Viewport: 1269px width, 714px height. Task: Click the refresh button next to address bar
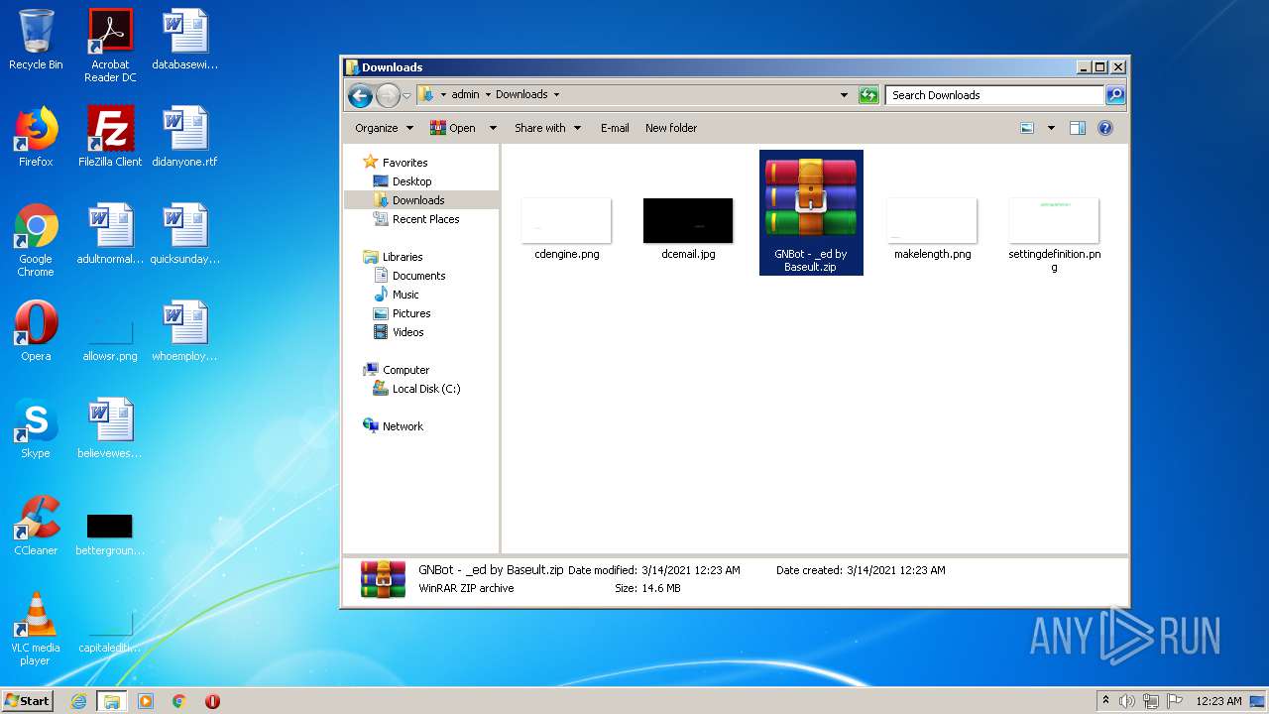point(868,95)
